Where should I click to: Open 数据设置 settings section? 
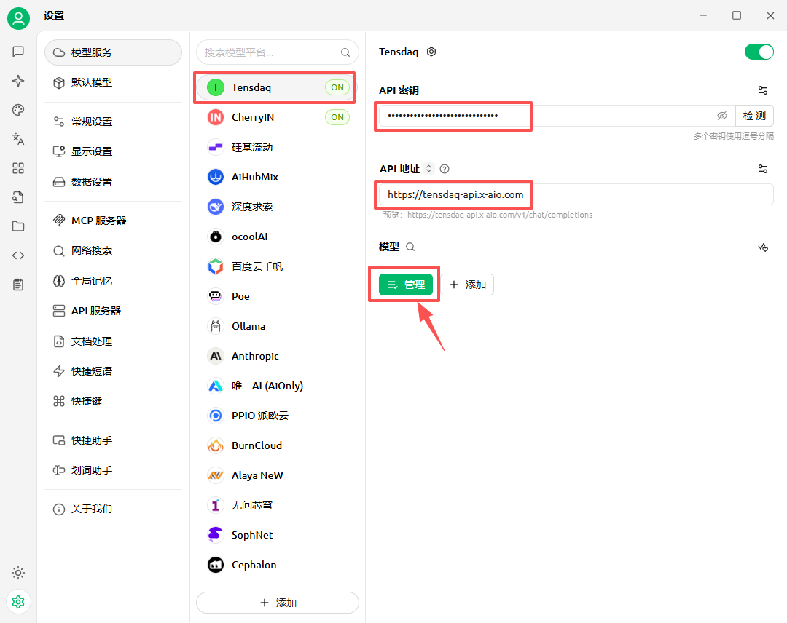(113, 181)
